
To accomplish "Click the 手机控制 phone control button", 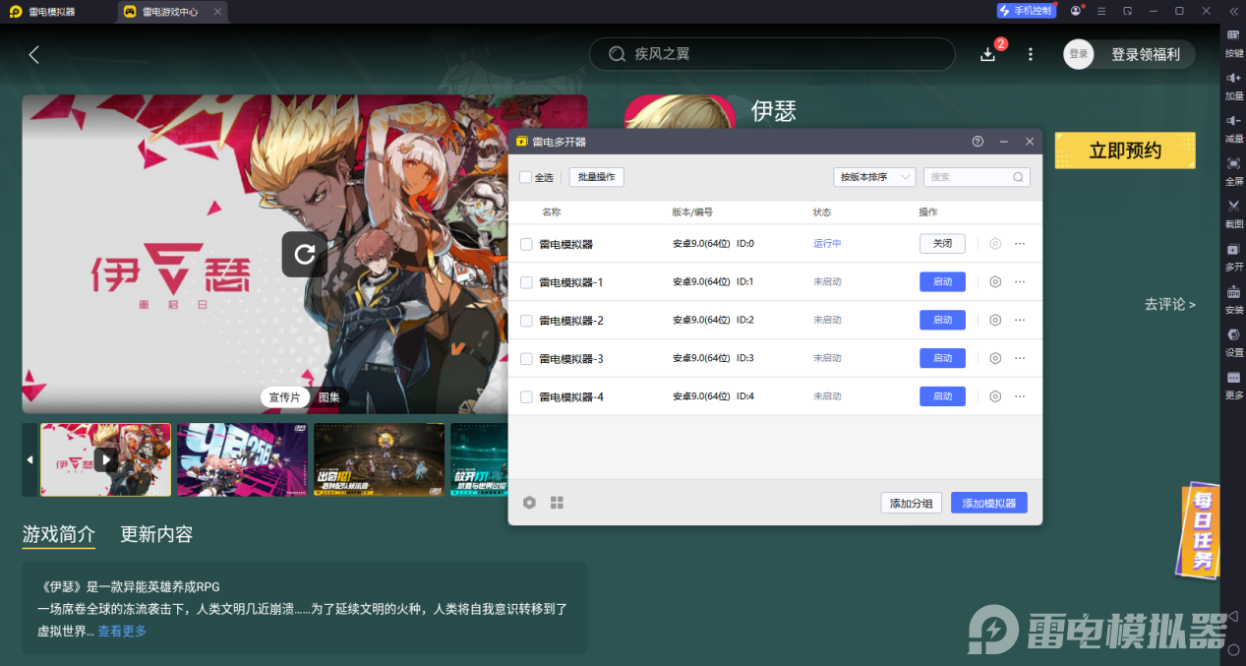I will (1026, 11).
